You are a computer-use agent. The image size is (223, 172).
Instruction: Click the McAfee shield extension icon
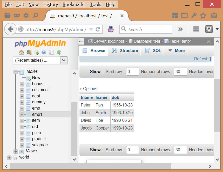(209, 29)
